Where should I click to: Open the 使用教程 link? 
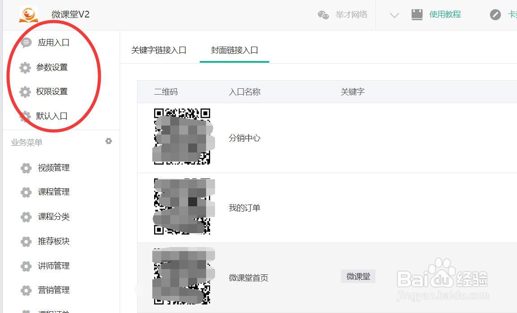445,14
